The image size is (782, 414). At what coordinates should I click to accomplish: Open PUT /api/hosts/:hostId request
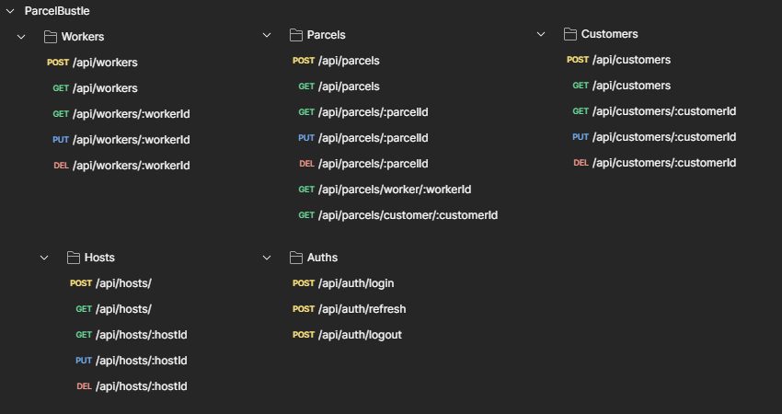pos(132,361)
